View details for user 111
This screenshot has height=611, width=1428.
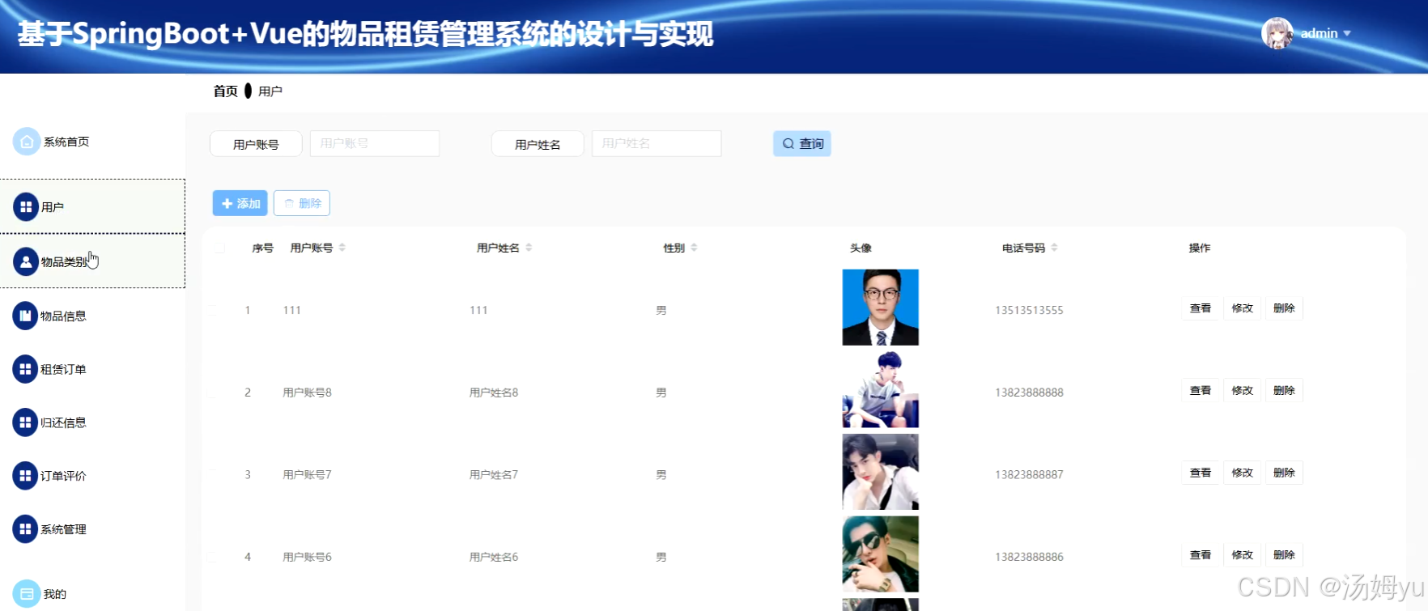(x=1201, y=308)
